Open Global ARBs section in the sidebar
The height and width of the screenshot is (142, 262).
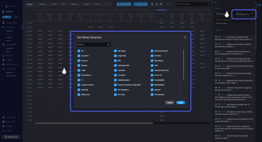(9, 45)
